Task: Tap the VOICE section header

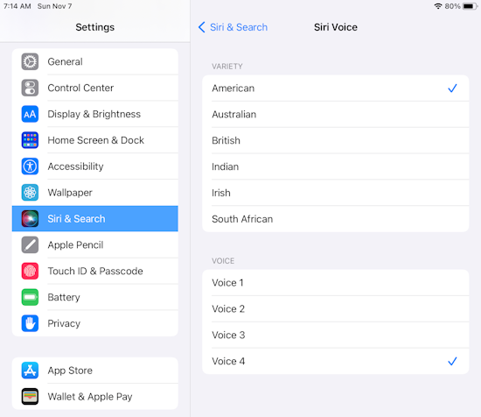Action: (x=223, y=261)
